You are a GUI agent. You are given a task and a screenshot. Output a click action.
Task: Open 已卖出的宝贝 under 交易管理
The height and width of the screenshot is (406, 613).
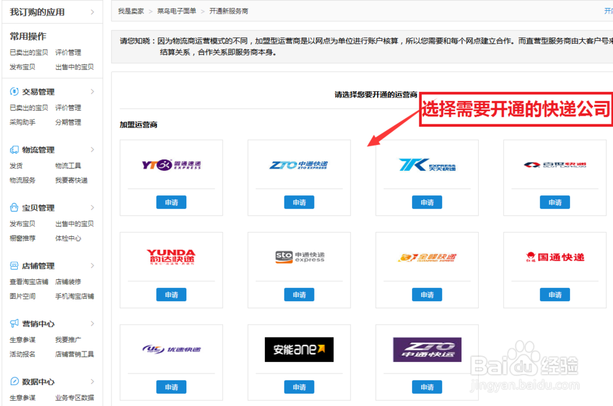29,108
